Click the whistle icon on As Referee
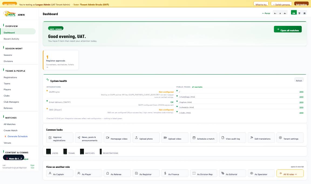 (107, 173)
